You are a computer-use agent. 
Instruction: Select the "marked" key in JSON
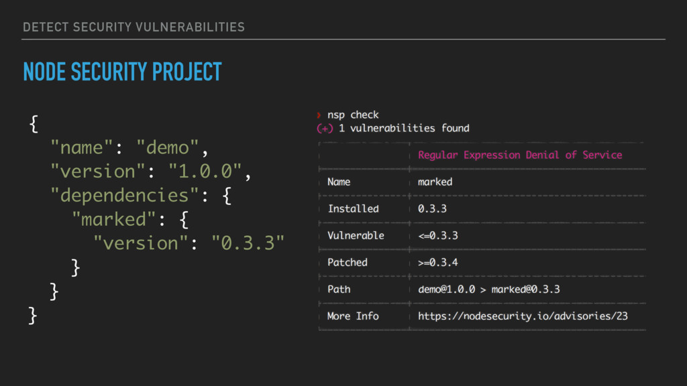click(114, 219)
